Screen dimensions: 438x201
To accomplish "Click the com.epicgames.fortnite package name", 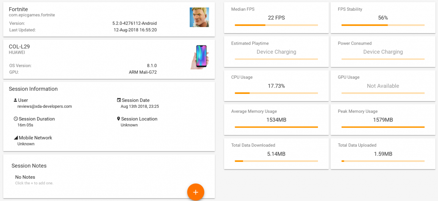I will point(32,15).
